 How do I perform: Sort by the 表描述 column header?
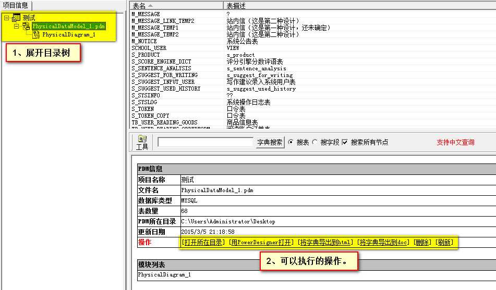pyautogui.click(x=359, y=6)
